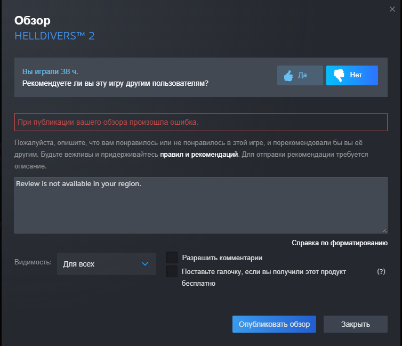402x346 pixels.
Task: Click the thumbs-up Да recommend button
Action: tap(300, 75)
